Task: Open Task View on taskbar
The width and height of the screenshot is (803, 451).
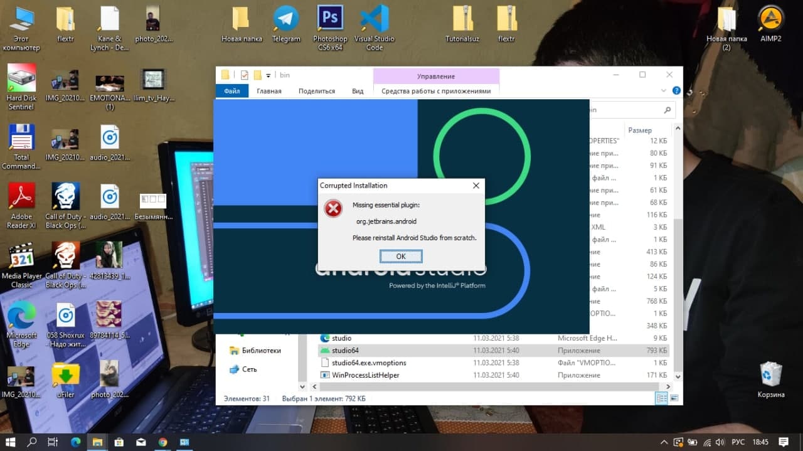Action: (x=53, y=442)
